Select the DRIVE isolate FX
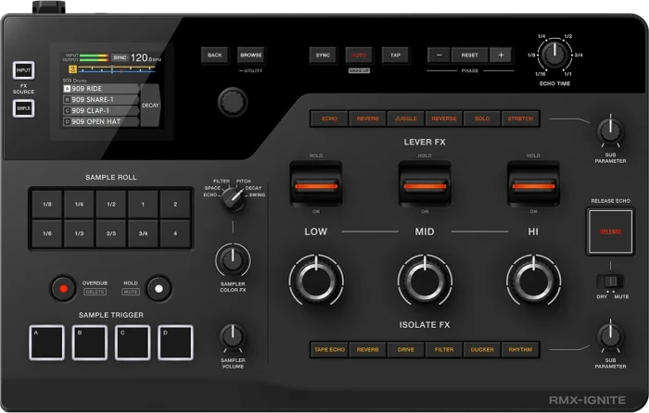 [406, 350]
